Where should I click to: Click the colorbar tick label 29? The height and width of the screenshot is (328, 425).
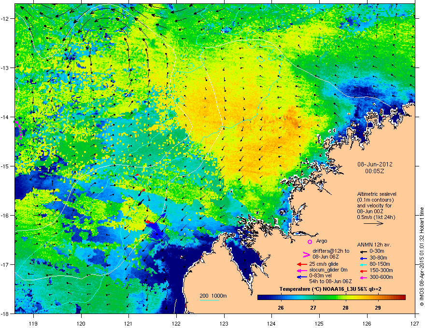pyautogui.click(x=378, y=308)
